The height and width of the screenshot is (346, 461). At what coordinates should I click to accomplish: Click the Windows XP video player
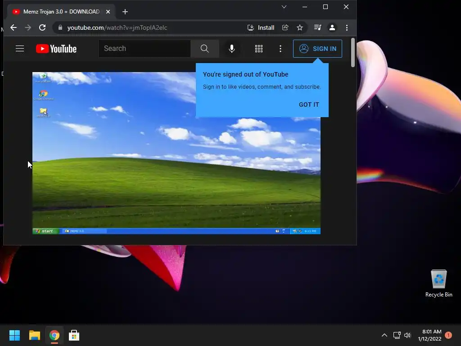coord(176,153)
